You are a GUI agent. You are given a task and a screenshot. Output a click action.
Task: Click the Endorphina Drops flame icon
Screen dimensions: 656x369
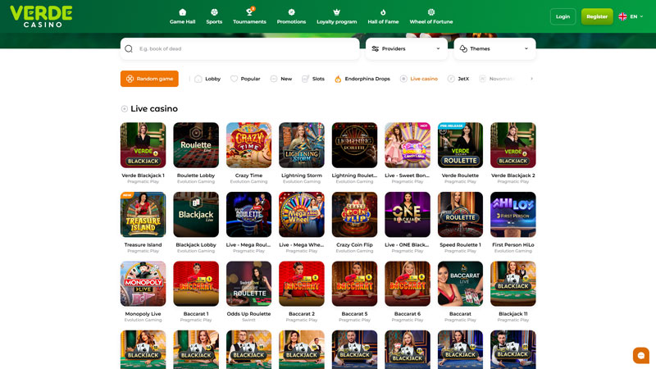click(338, 79)
